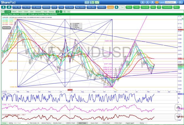Screen dimensions: 184x125
Task: Open the globe markets icon
Action: point(9,7)
